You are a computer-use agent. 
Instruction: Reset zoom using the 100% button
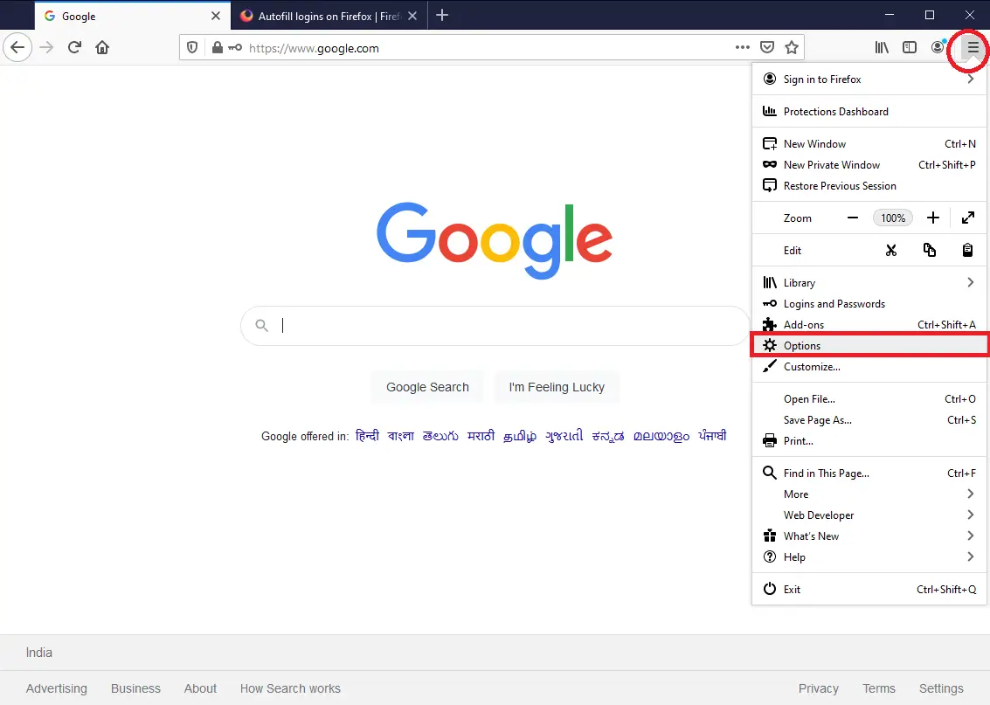click(893, 218)
